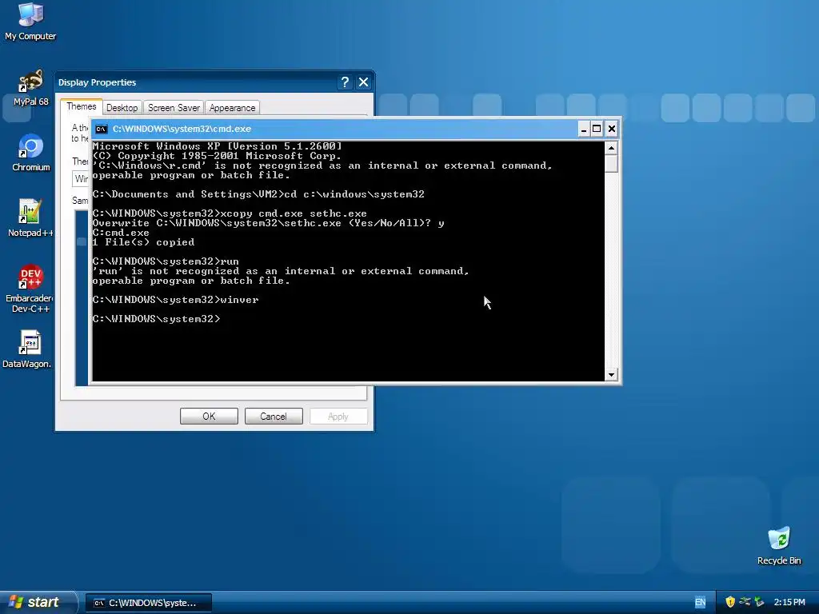Click the EN language bar indicator
Screen dimensions: 819x614
point(700,603)
